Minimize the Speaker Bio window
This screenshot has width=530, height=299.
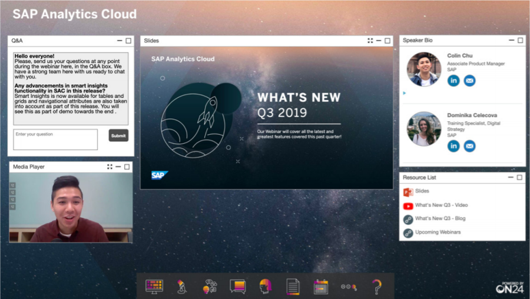(x=511, y=40)
